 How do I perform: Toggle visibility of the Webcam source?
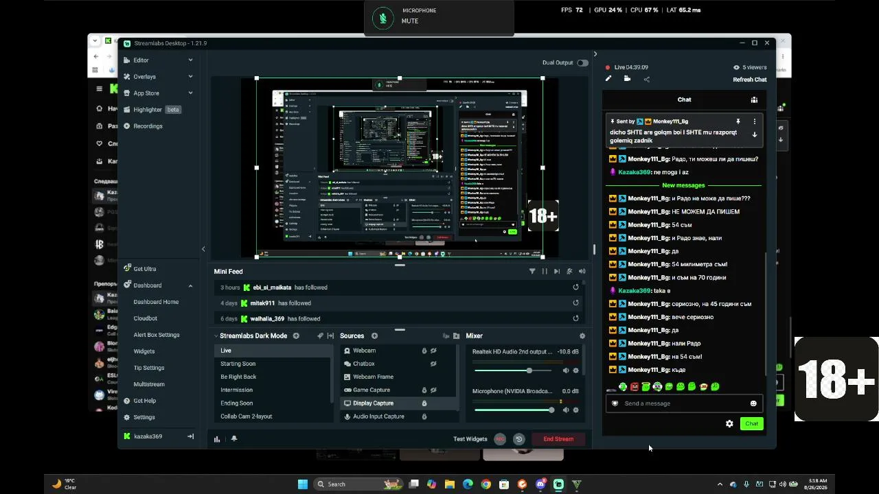[433, 351]
